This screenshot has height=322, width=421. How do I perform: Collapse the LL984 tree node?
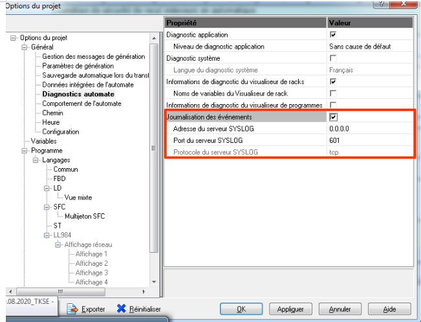coord(47,235)
